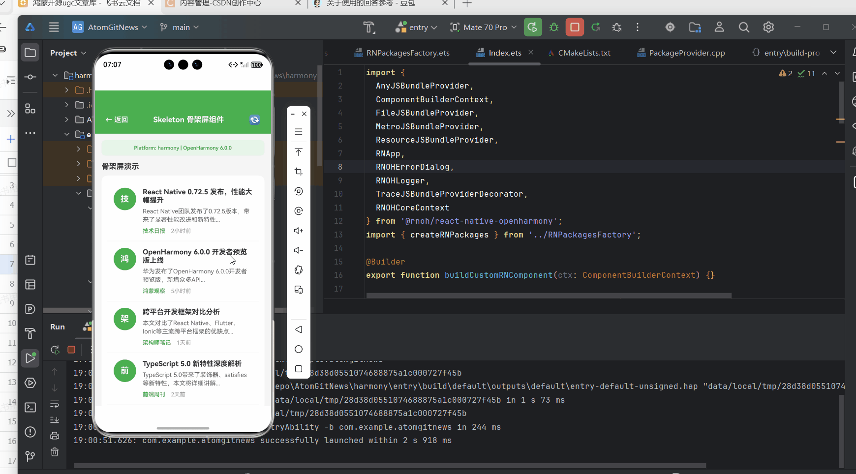Tap 返回 back link in phone app
Viewport: 856px width, 474px height.
117,119
